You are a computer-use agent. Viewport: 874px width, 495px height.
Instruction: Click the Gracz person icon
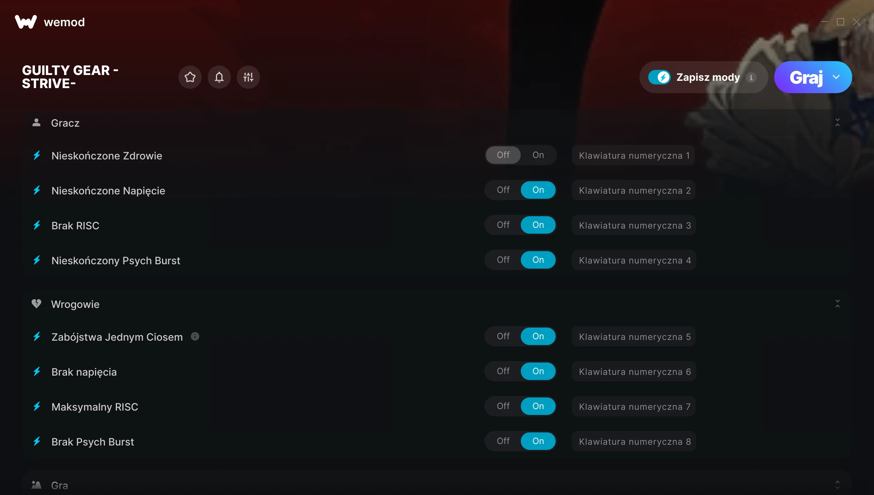36,122
